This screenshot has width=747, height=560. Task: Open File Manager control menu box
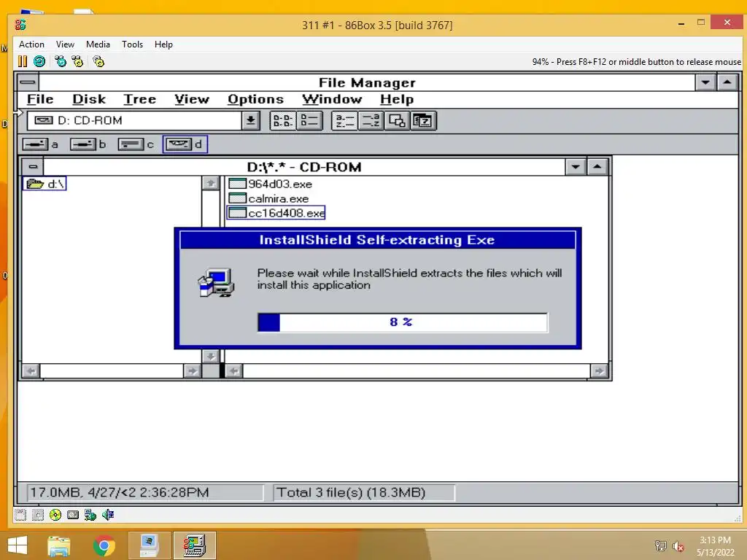coord(28,82)
